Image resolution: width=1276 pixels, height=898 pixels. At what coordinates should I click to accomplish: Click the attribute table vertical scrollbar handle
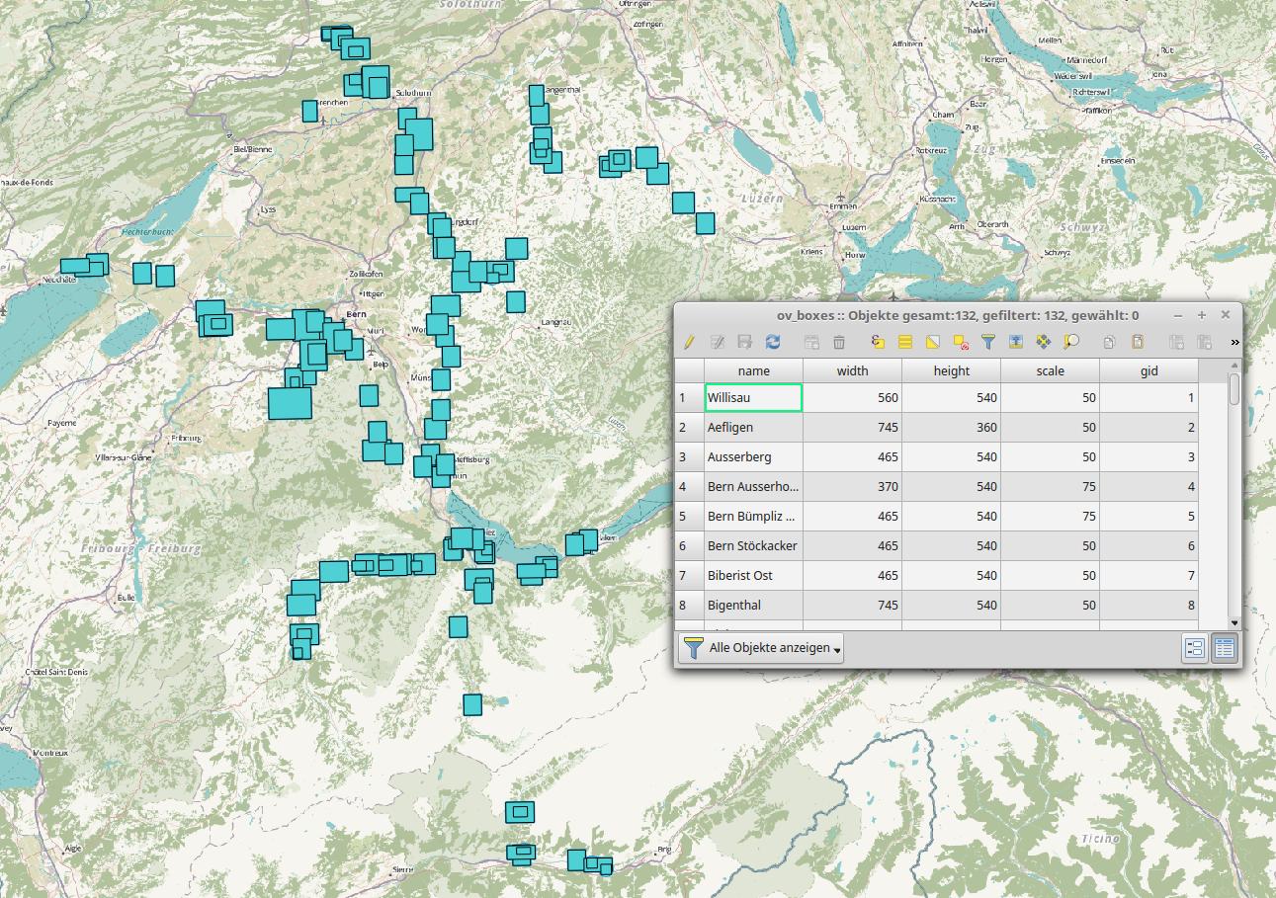pos(1233,388)
